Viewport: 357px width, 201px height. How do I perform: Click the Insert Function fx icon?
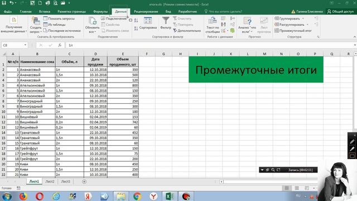[x=60, y=45]
